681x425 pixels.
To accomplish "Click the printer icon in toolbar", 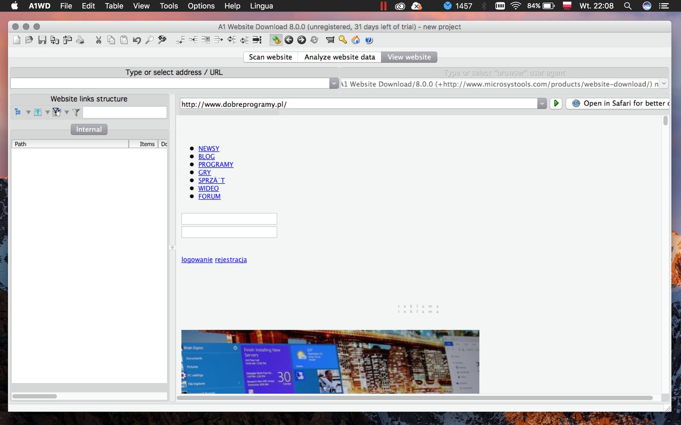I will [x=80, y=40].
